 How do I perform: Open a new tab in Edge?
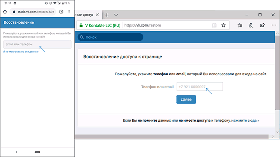(107, 15)
